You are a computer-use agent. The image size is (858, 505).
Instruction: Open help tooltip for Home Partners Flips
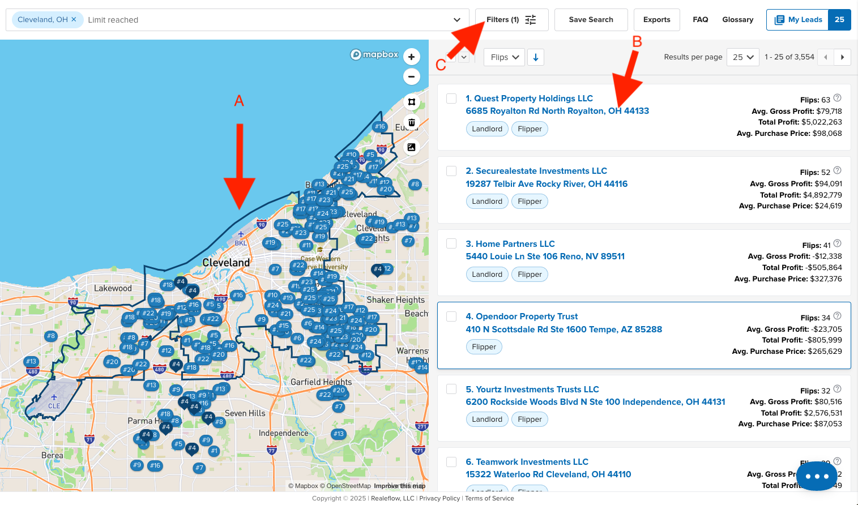click(838, 243)
